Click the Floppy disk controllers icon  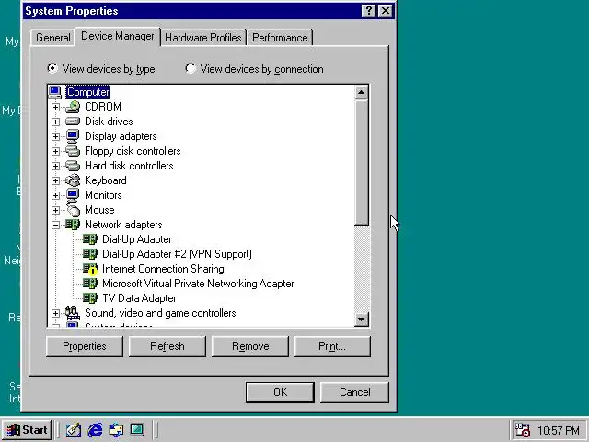click(73, 151)
